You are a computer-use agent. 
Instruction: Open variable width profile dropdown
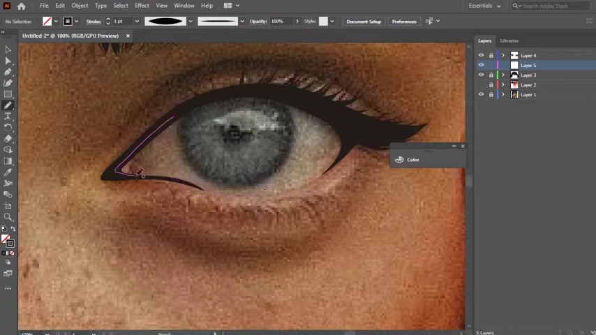pos(191,22)
